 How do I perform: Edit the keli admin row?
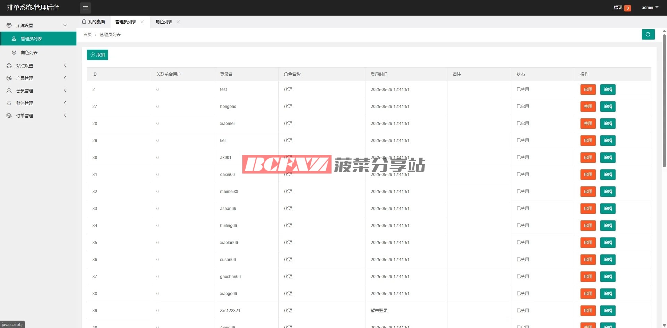pyautogui.click(x=608, y=141)
